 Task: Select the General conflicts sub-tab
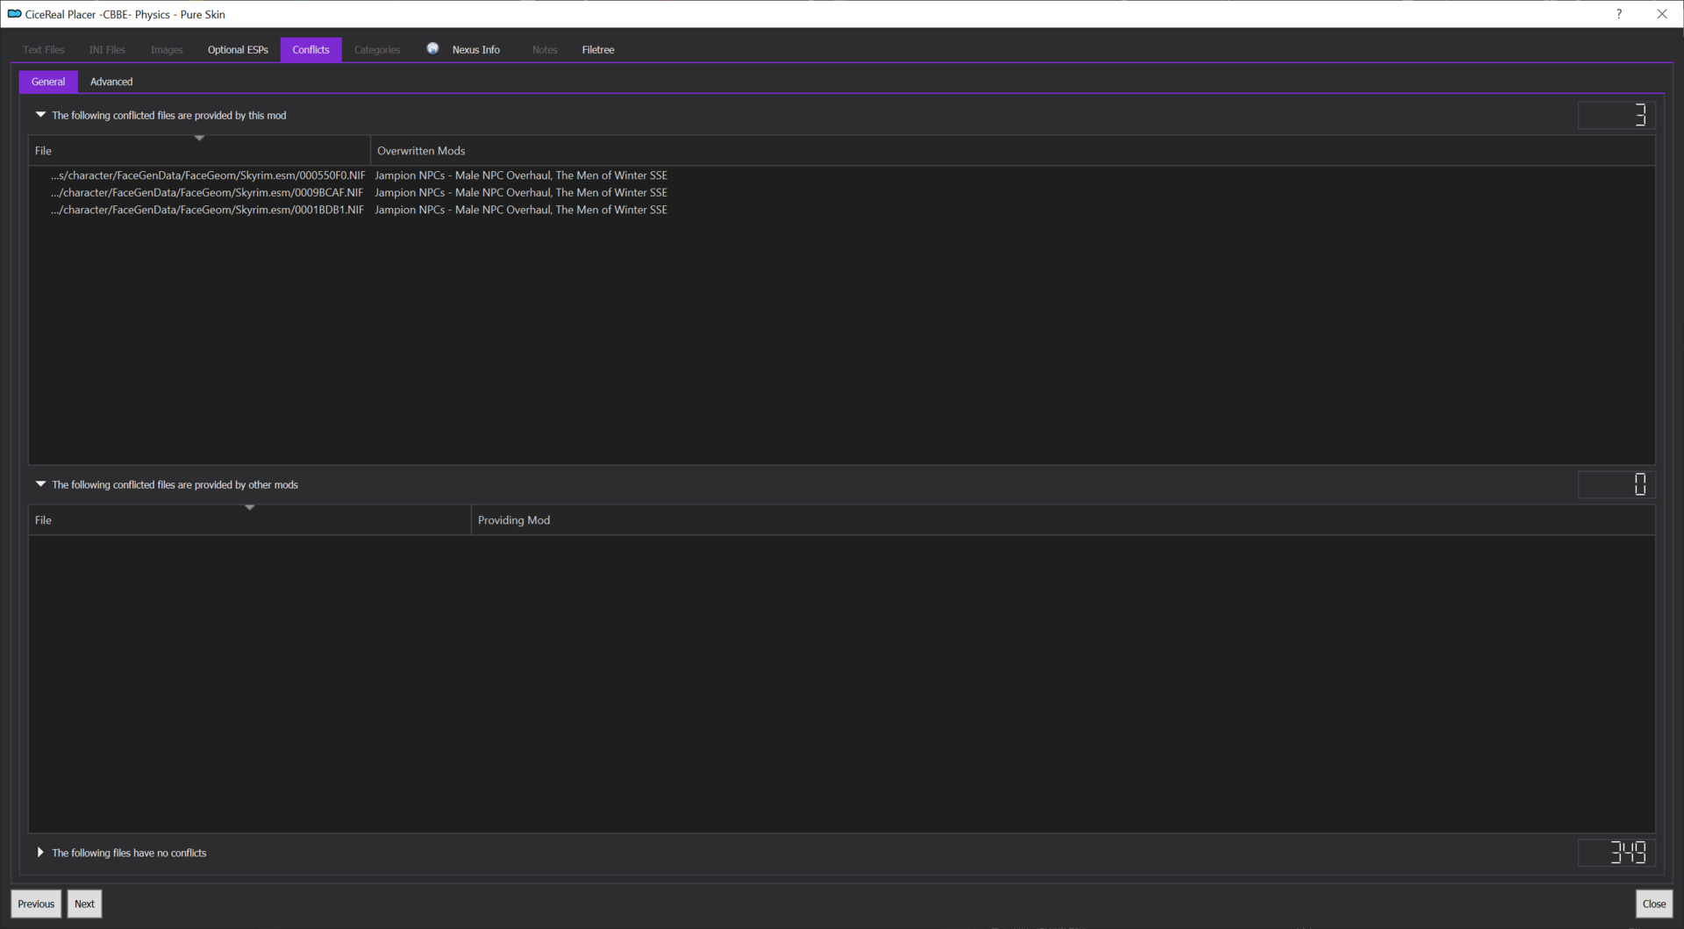click(48, 82)
